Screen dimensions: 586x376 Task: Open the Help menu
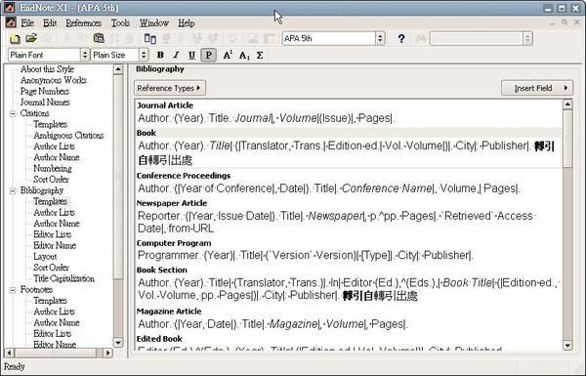(187, 23)
